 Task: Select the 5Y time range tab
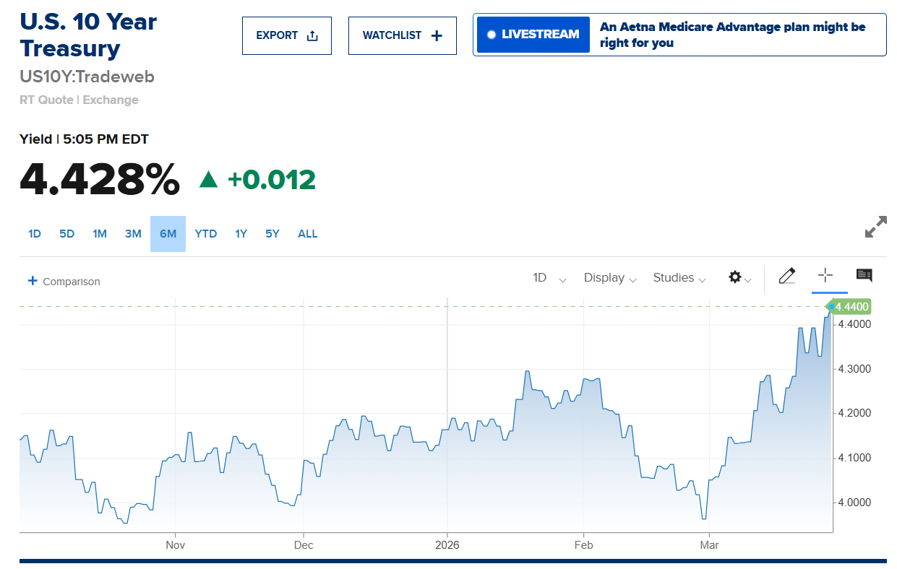point(272,234)
